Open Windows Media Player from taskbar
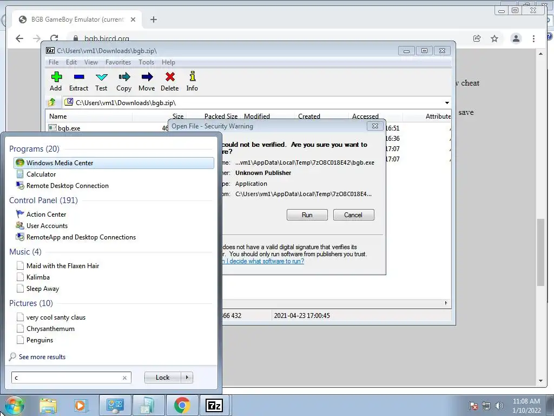The height and width of the screenshot is (416, 554). [80, 405]
